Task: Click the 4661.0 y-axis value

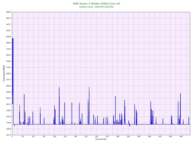Action: (8, 18)
